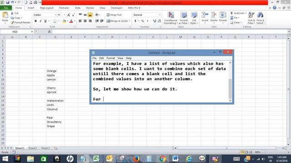Viewport: 291px width, 163px height.
Task: Click the Paste icon in Clipboard group
Action: (5, 15)
